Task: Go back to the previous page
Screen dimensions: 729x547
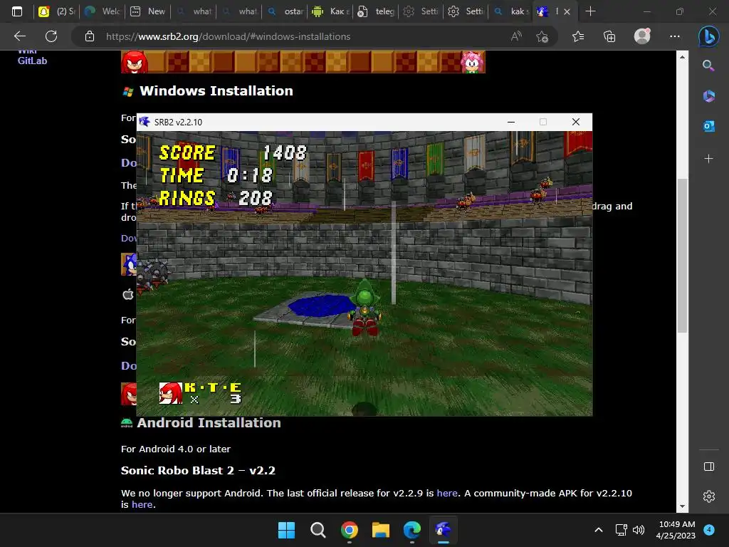Action: tap(20, 36)
